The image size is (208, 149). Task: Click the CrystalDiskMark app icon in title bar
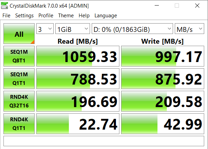coord(4,6)
